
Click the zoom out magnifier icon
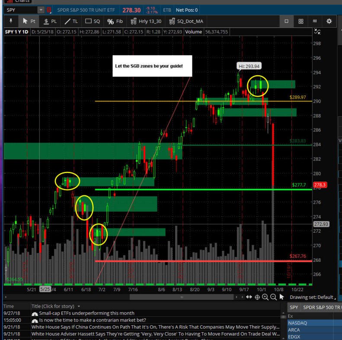coord(273,297)
